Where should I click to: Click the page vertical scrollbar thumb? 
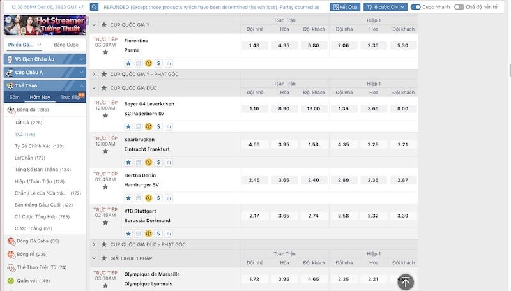pos(509,70)
